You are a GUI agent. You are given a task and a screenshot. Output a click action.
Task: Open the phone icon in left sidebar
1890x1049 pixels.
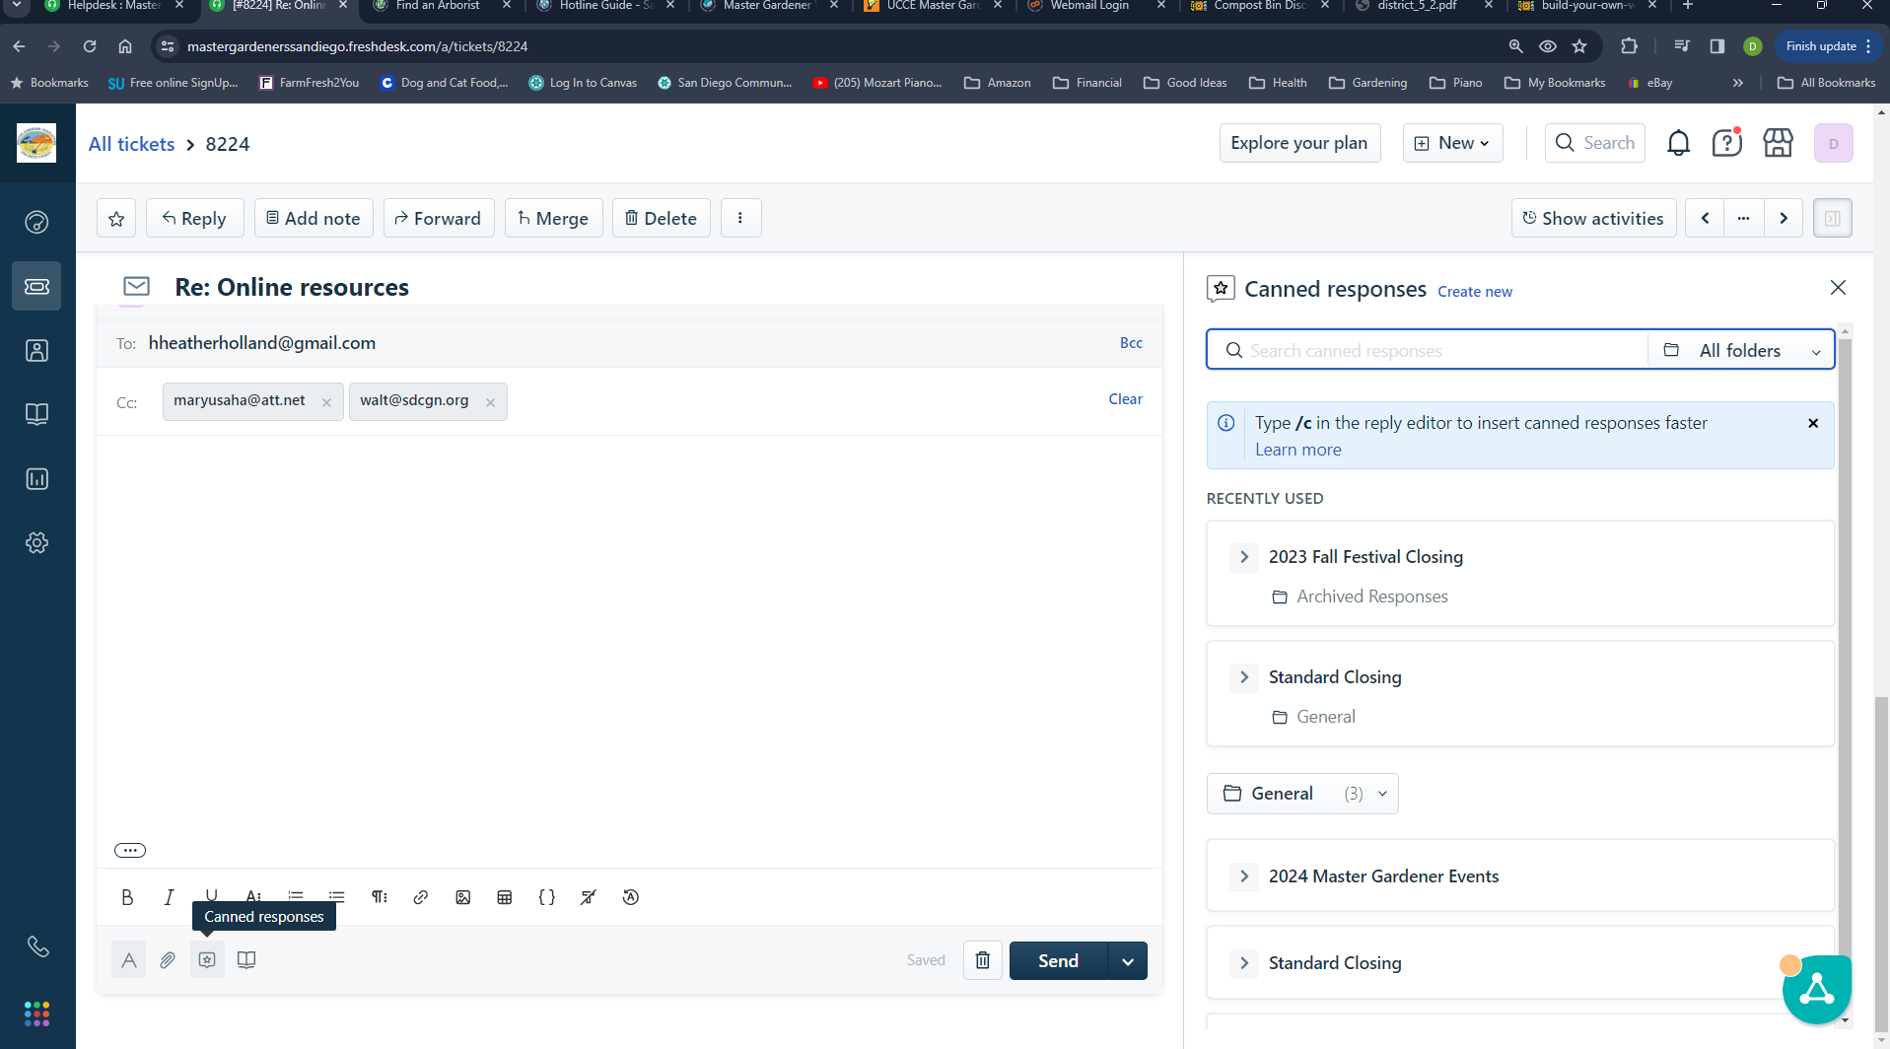pyautogui.click(x=37, y=946)
